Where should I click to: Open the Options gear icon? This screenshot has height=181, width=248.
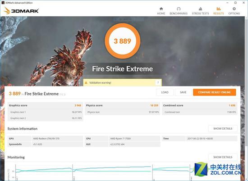(x=234, y=9)
